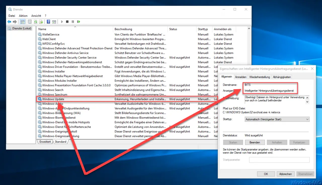The width and height of the screenshot is (322, 185).
Task: Confirm with the OK button
Action: [266, 174]
